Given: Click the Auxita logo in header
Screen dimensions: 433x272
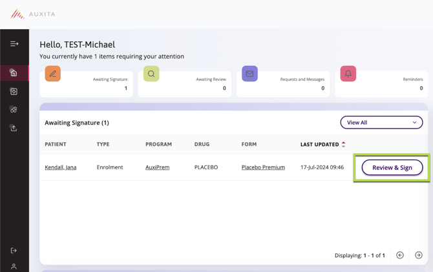Looking at the screenshot, I should coord(33,14).
